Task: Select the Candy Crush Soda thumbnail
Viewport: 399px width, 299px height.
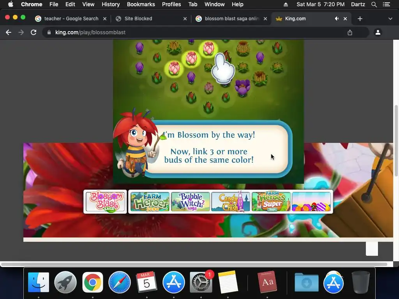Action: 231,202
